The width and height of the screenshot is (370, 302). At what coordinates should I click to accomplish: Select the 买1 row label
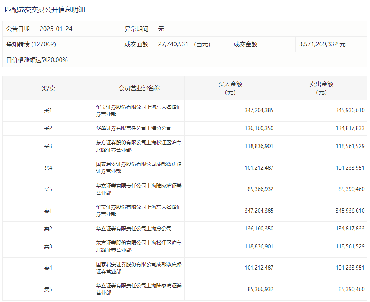click(48, 111)
